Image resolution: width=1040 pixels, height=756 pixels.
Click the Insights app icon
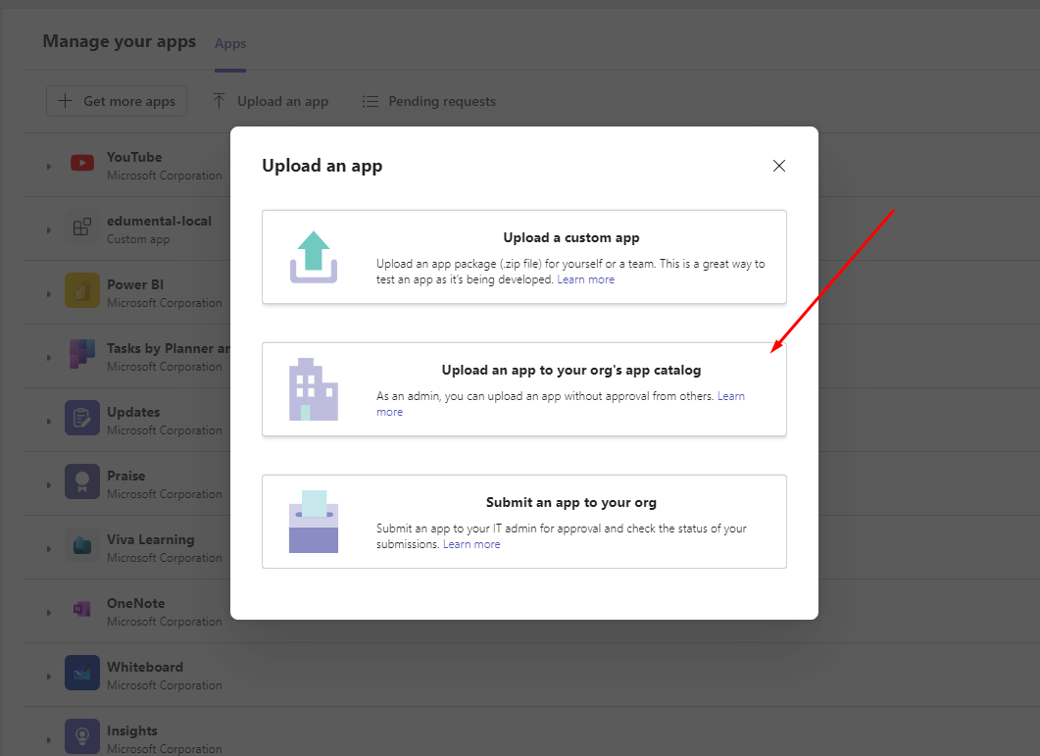82,736
